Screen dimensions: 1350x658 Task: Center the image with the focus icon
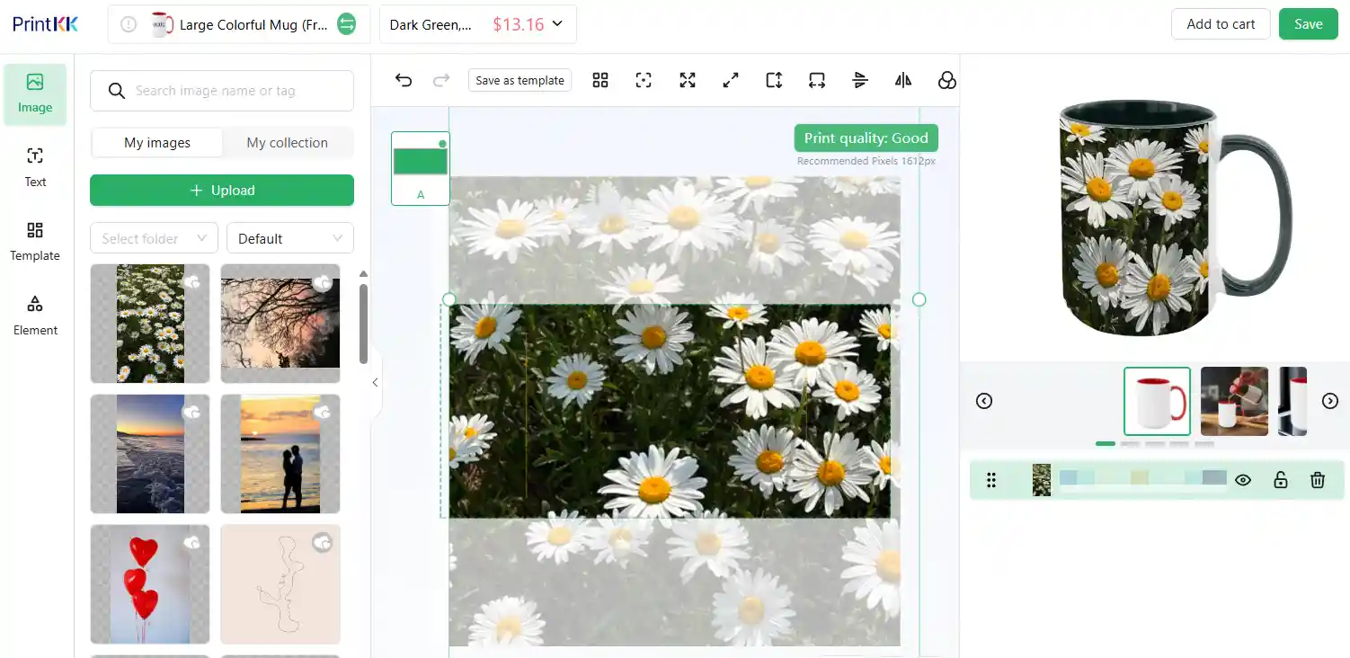click(644, 80)
